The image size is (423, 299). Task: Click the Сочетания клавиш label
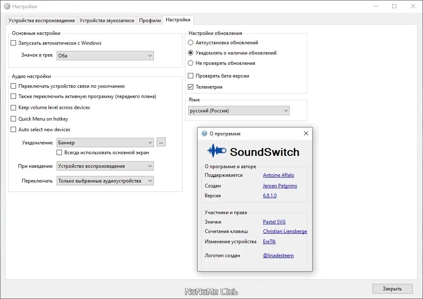tap(226, 231)
